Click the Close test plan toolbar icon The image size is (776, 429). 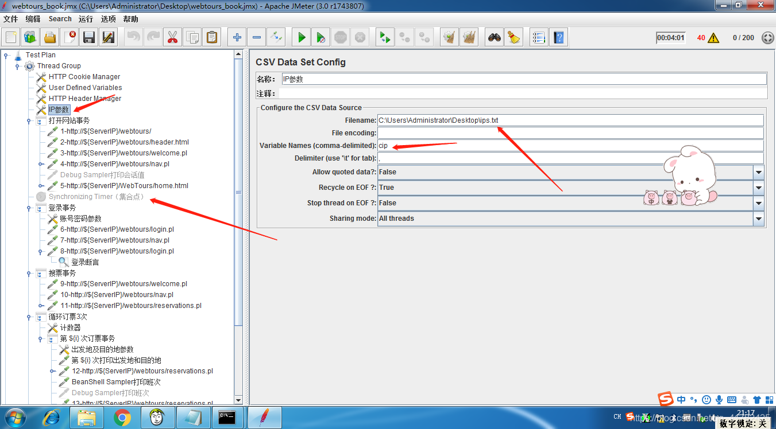point(70,38)
